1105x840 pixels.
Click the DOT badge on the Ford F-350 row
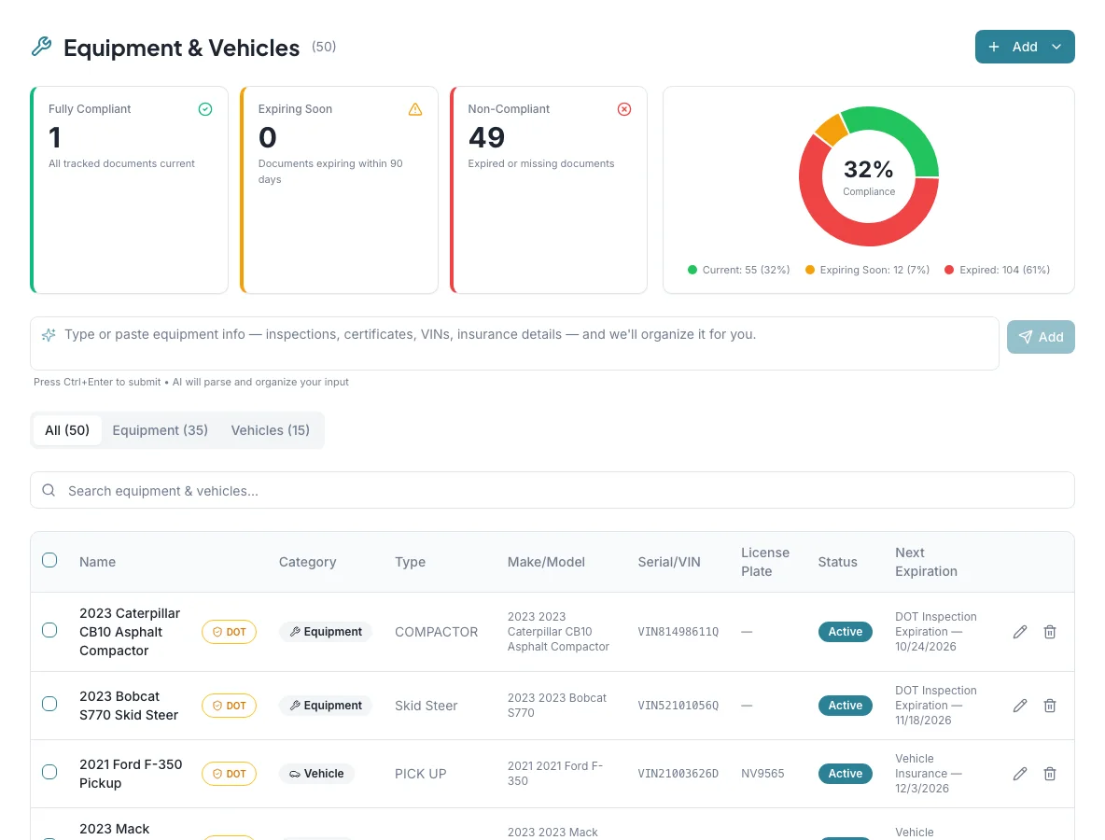229,774
